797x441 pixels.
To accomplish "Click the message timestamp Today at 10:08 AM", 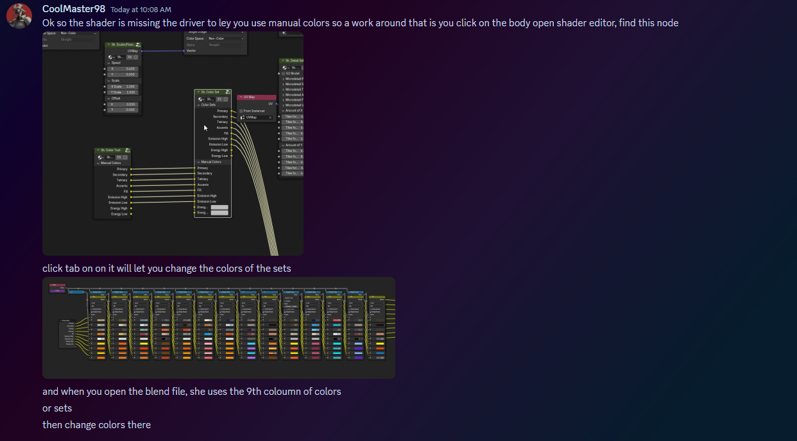I will (141, 10).
